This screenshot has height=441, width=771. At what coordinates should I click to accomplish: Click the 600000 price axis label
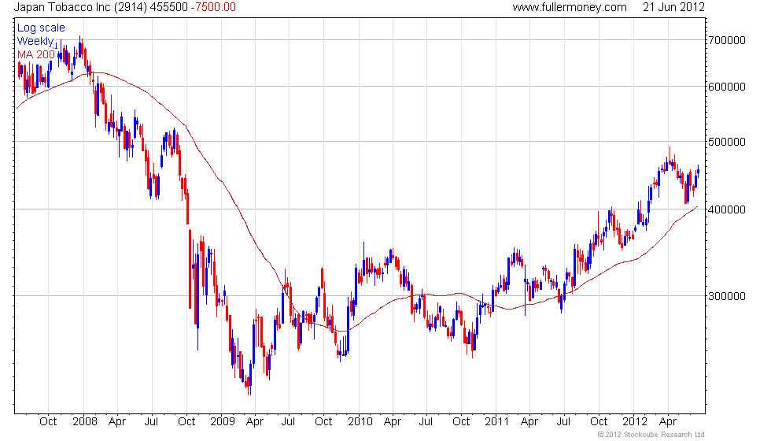(727, 87)
